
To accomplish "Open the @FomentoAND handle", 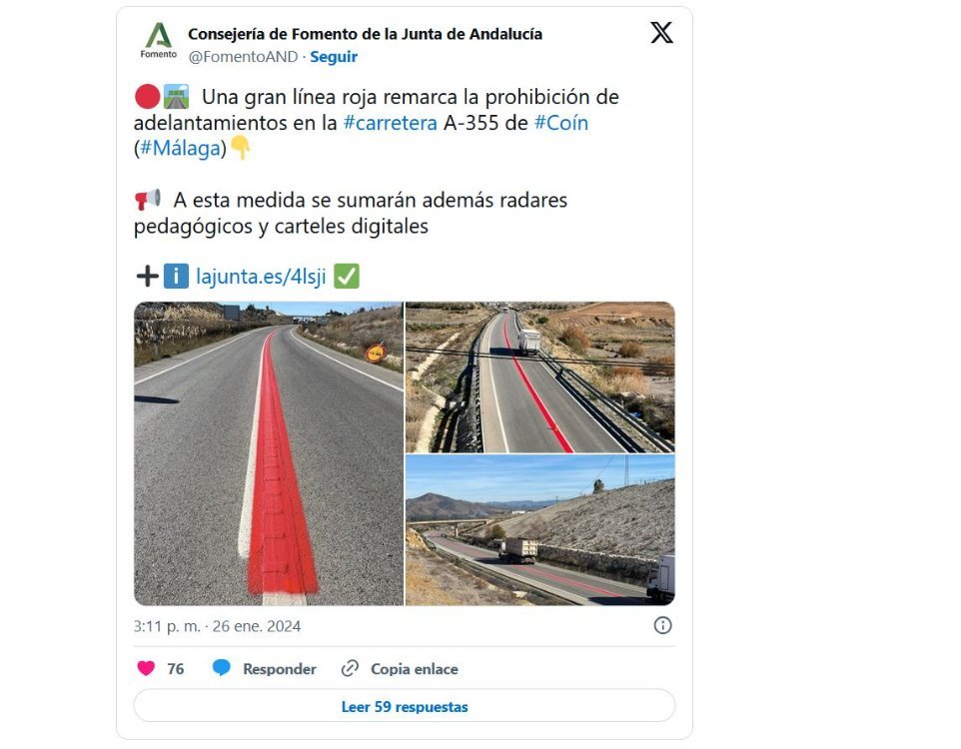I will point(244,56).
